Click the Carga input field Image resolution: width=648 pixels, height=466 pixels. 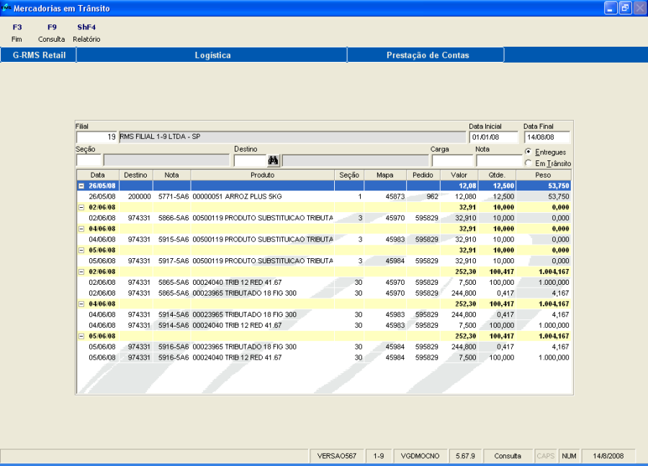[x=452, y=160]
